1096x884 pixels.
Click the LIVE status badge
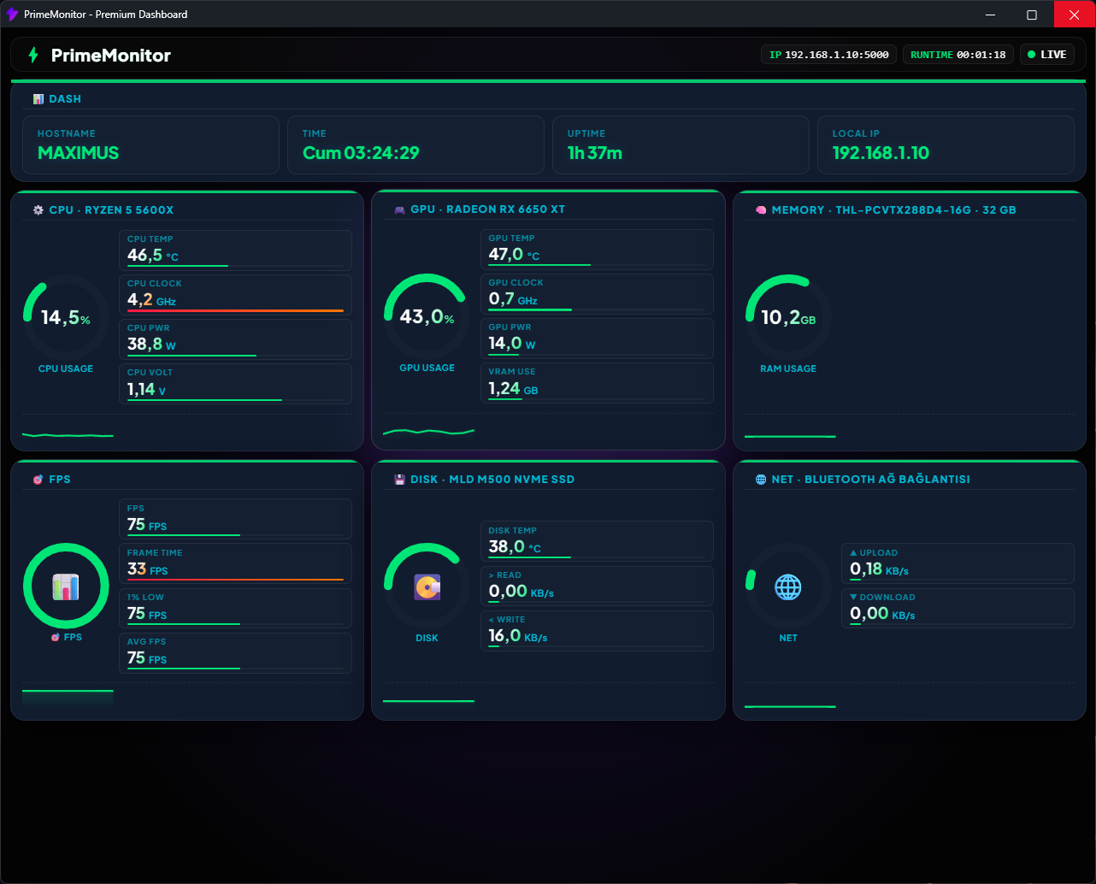tap(1047, 55)
